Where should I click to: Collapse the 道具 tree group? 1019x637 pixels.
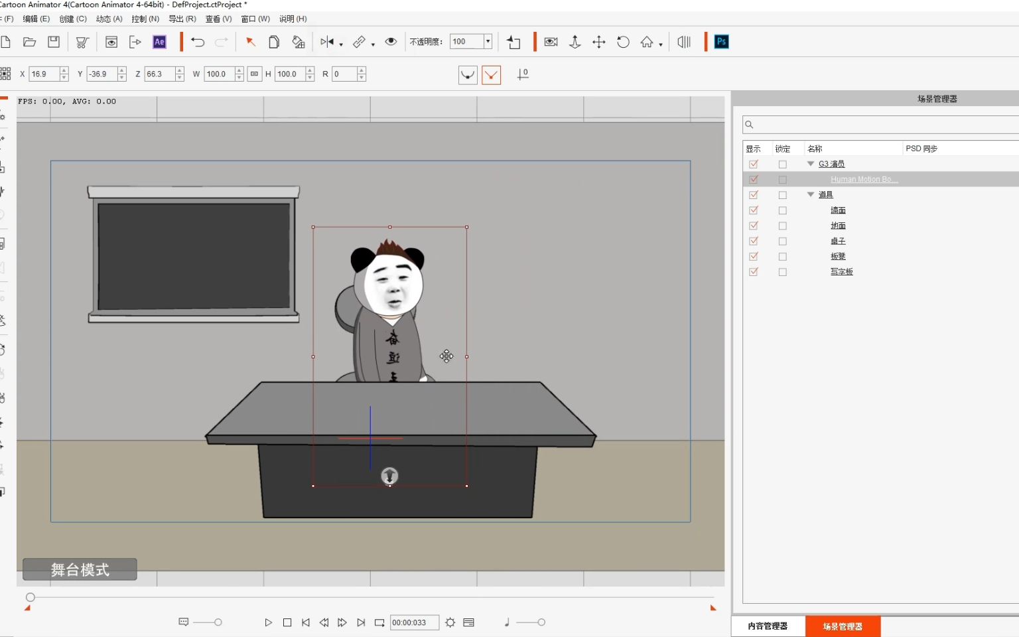click(x=811, y=194)
